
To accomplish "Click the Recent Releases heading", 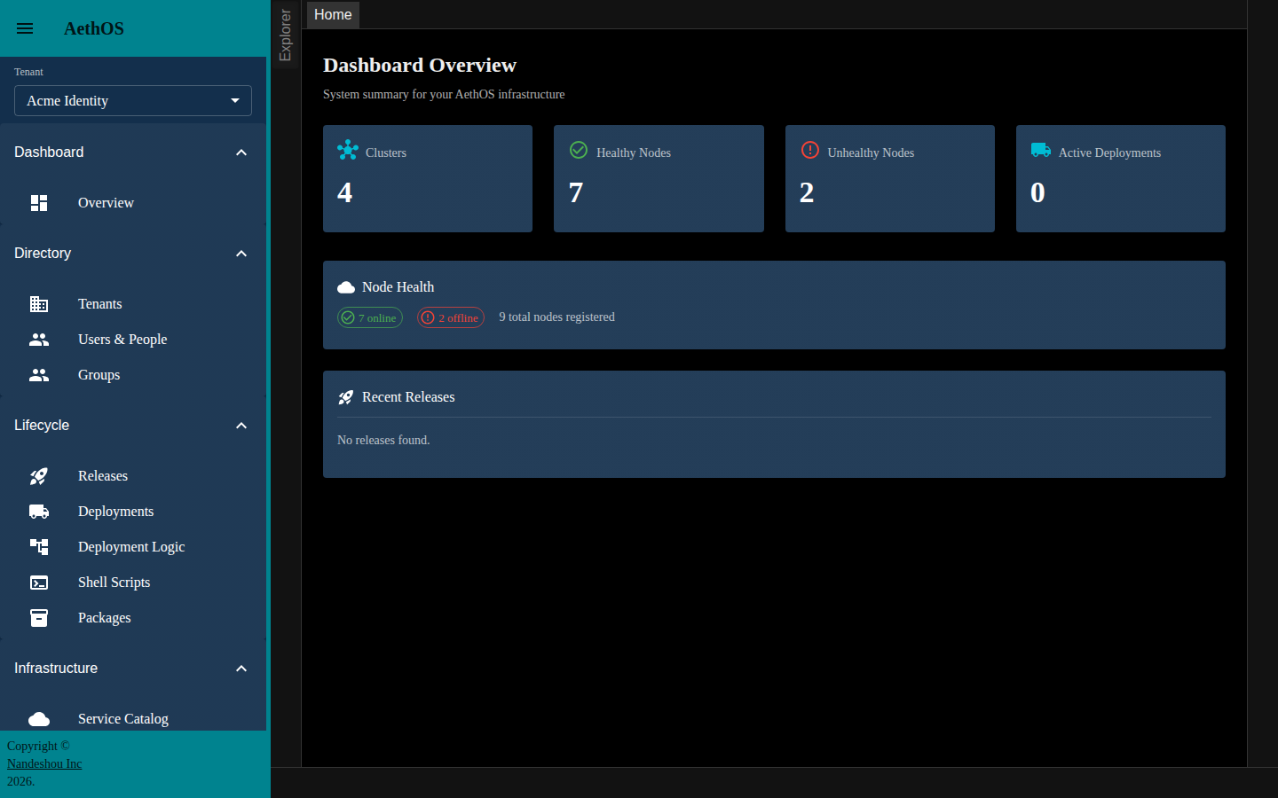I will click(x=408, y=397).
